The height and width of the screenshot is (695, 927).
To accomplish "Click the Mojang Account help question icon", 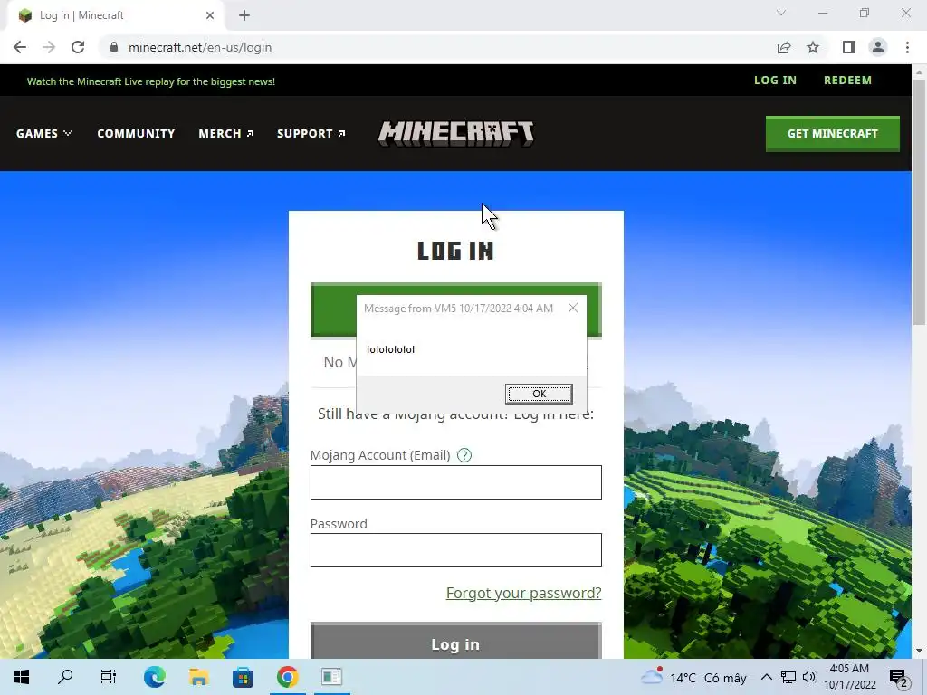I will pos(464,455).
